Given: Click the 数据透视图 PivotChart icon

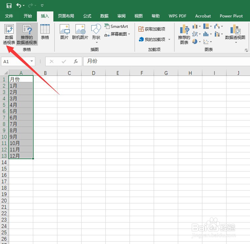Looking at the screenshot, I should (x=235, y=30).
